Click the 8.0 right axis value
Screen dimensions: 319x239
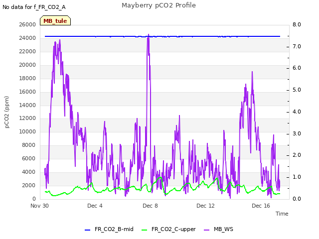pyautogui.click(x=297, y=24)
